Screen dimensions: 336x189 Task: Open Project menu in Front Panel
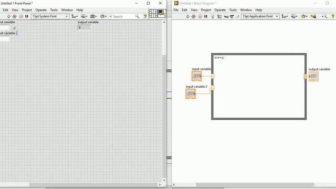coord(27,10)
